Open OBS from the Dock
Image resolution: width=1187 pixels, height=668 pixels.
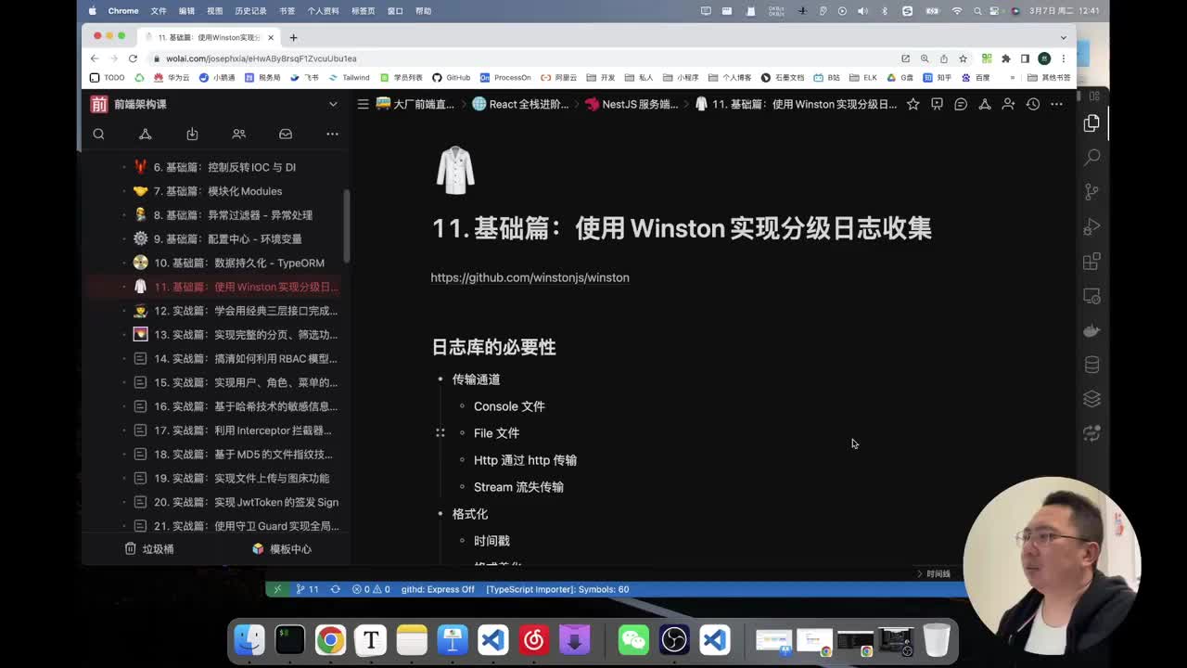674,640
